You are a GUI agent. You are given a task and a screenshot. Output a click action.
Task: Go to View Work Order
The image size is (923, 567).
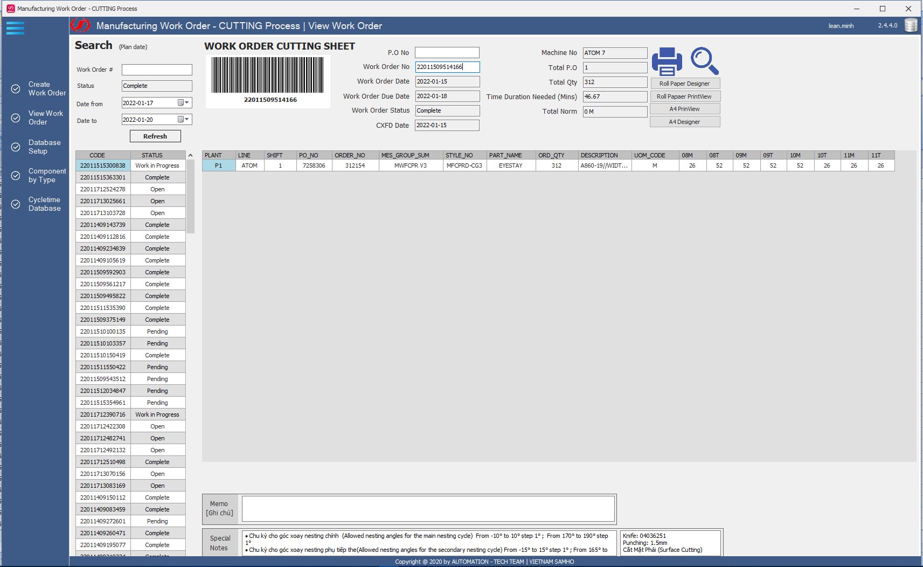pyautogui.click(x=45, y=118)
